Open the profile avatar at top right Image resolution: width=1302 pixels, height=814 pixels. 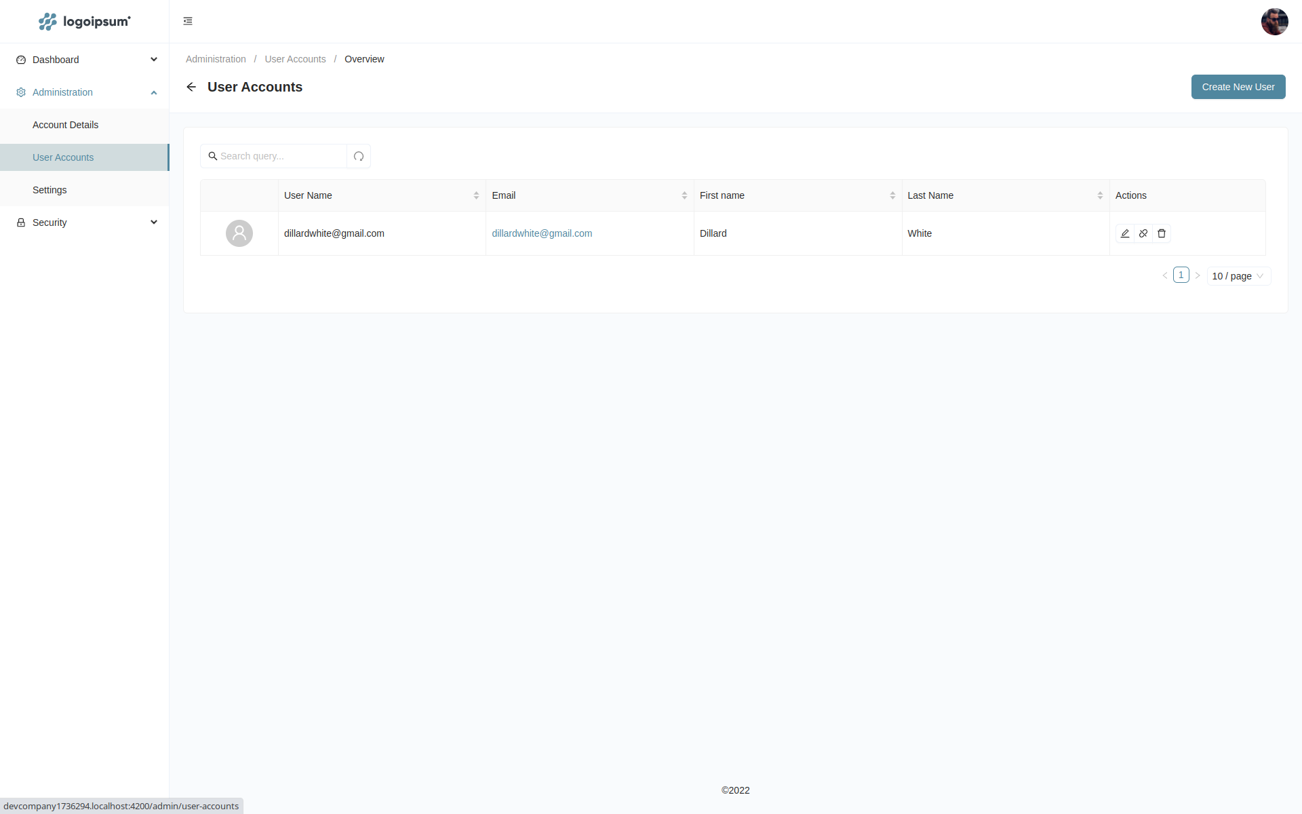(x=1274, y=22)
